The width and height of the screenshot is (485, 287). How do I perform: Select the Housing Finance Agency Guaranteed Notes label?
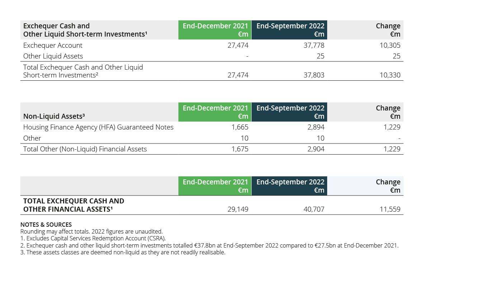[98, 127]
